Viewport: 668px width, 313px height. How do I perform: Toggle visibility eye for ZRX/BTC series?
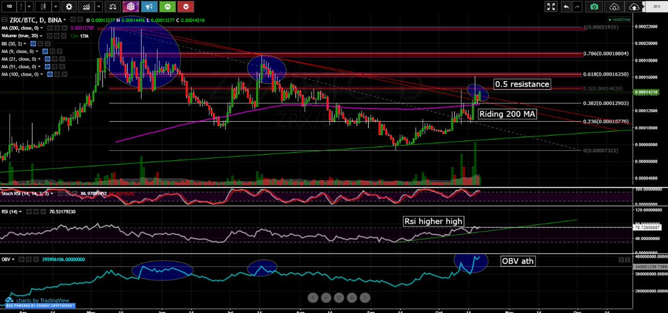tap(73, 19)
